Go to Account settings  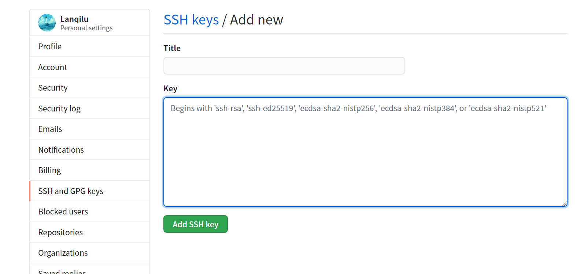[52, 67]
